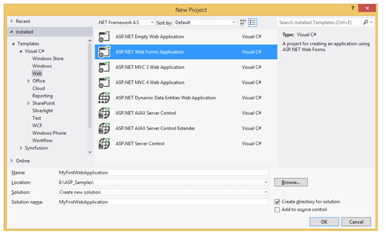Open the dialog help question mark

353,8
